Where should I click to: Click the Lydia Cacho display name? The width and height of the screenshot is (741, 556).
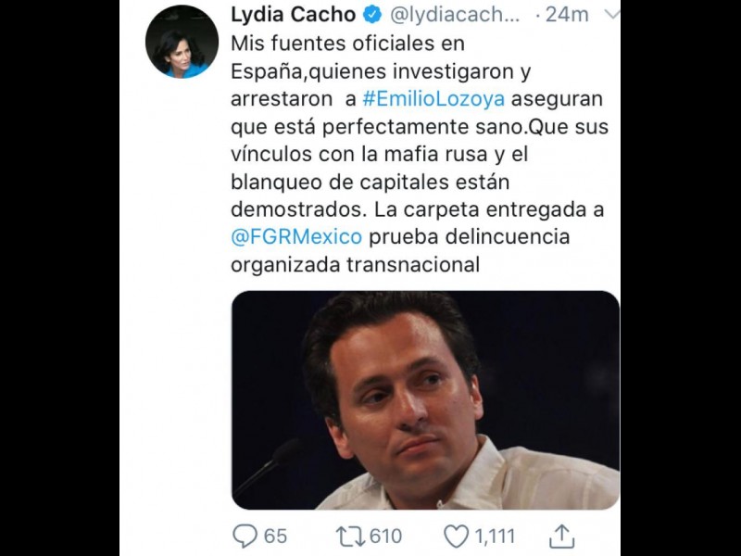pos(293,15)
